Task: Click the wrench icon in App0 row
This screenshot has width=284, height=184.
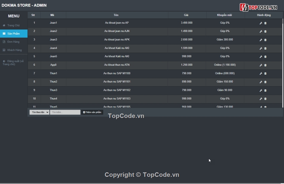Action: [261, 65]
